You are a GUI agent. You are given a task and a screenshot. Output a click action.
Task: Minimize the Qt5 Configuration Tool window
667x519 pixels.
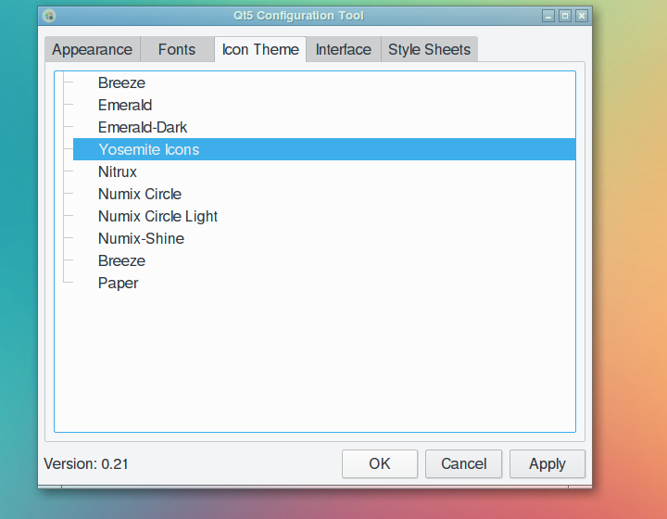tap(548, 16)
